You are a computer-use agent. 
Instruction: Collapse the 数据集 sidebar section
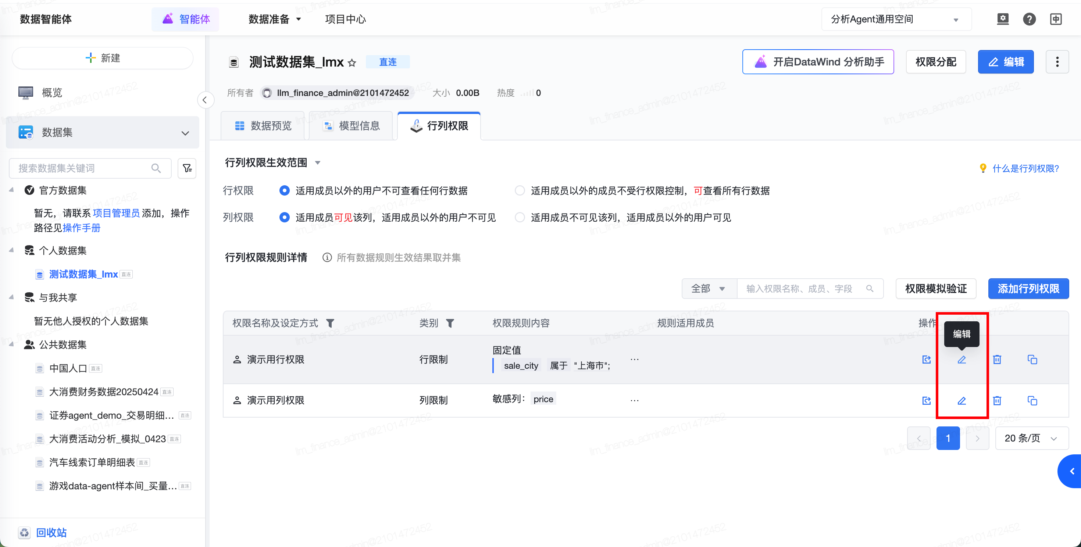pyautogui.click(x=185, y=133)
